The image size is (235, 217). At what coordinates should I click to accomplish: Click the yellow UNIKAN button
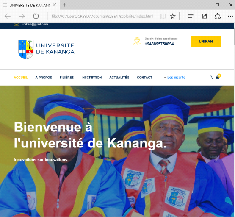tap(206, 42)
